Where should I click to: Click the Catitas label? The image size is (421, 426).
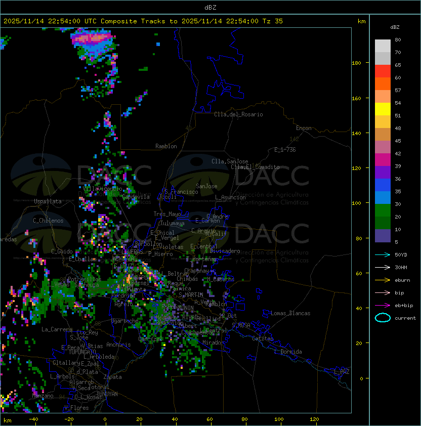pyautogui.click(x=263, y=338)
